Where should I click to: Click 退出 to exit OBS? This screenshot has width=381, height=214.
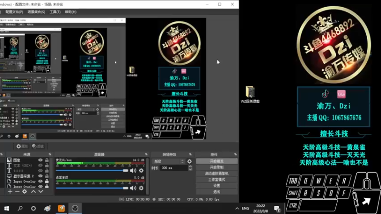(x=217, y=192)
